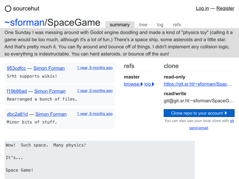Viewport: 239px width, 179px height.
Task: Click Clone repo to your account button
Action: [199, 113]
